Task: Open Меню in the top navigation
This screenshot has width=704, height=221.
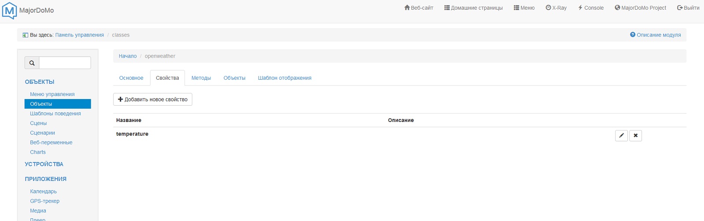Action: coord(524,8)
